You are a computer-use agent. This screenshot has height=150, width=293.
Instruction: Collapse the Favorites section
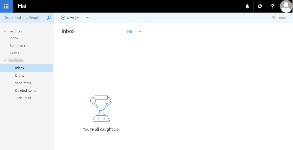5,31
